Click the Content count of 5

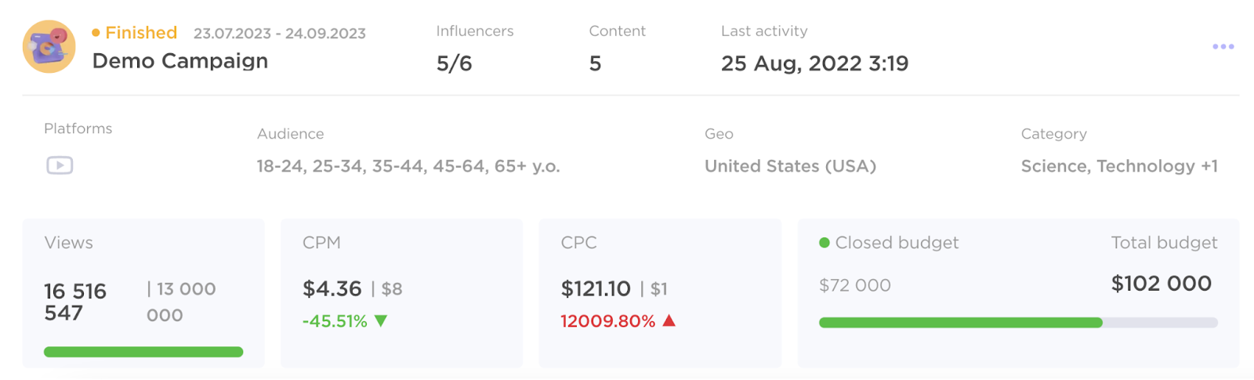596,63
